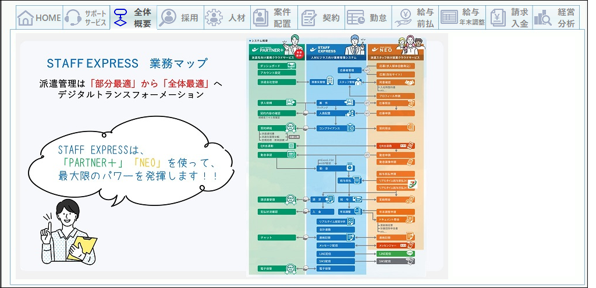Click the 年末調整申請 box

[396, 212]
